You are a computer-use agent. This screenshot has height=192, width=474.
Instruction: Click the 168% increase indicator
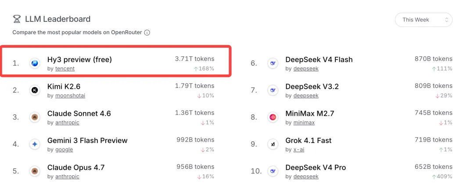pos(204,69)
